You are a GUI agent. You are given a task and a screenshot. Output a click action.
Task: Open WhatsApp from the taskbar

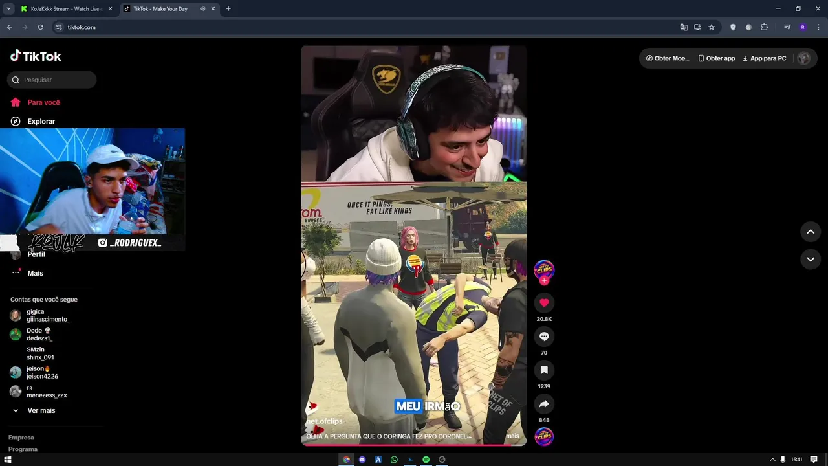tap(394, 460)
